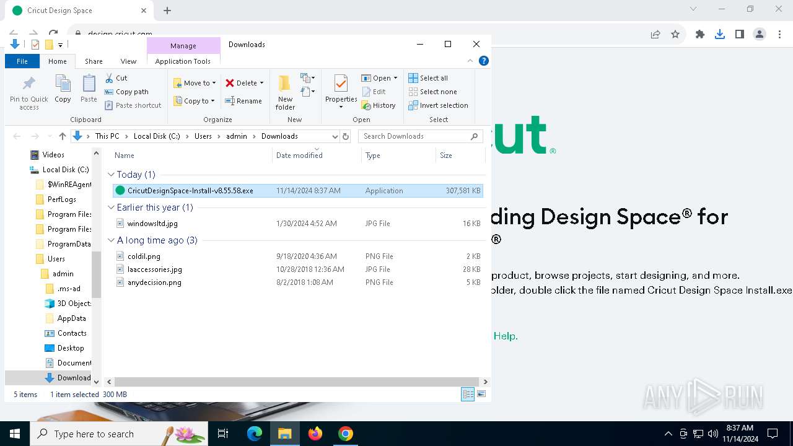Click the Explorer help question mark icon
The image size is (793, 446).
coord(484,61)
